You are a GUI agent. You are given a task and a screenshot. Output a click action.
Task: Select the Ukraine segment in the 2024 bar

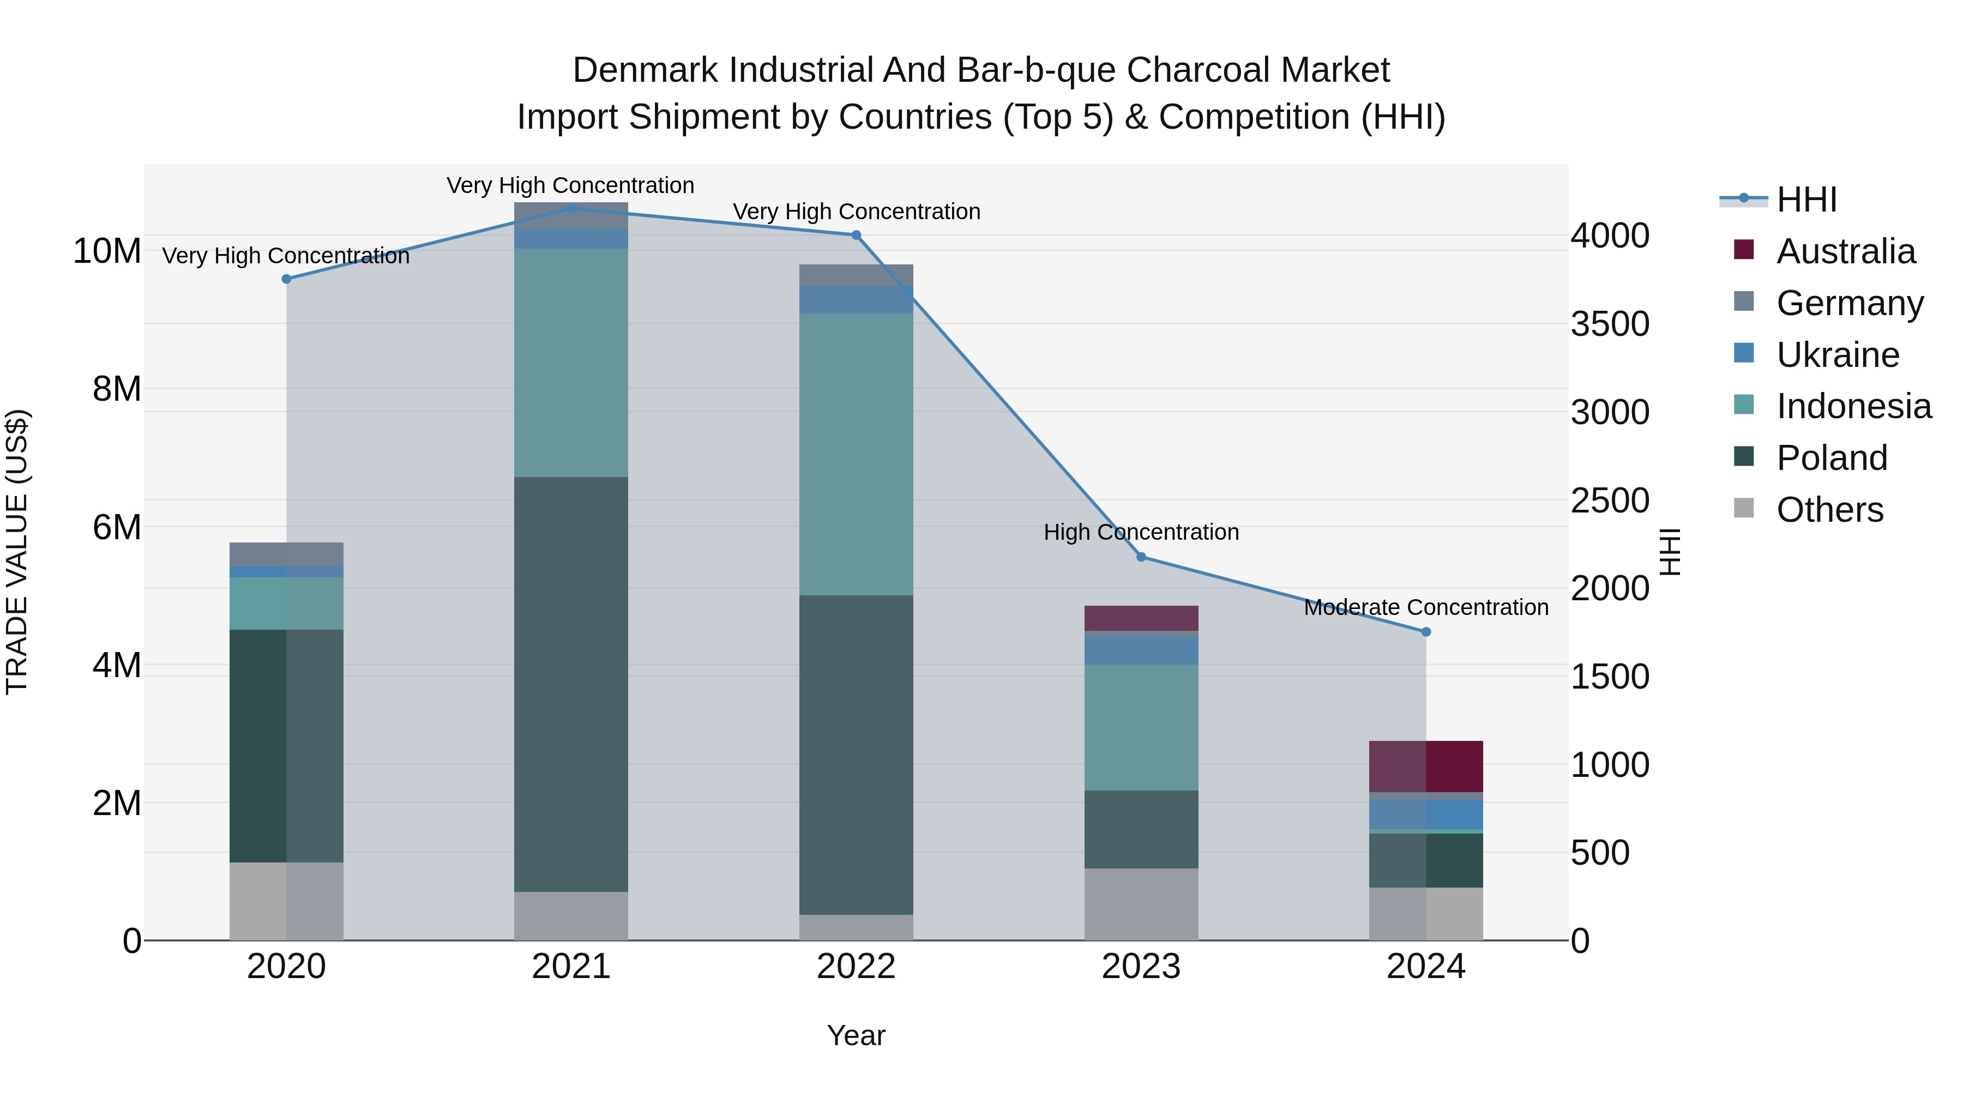1426,814
